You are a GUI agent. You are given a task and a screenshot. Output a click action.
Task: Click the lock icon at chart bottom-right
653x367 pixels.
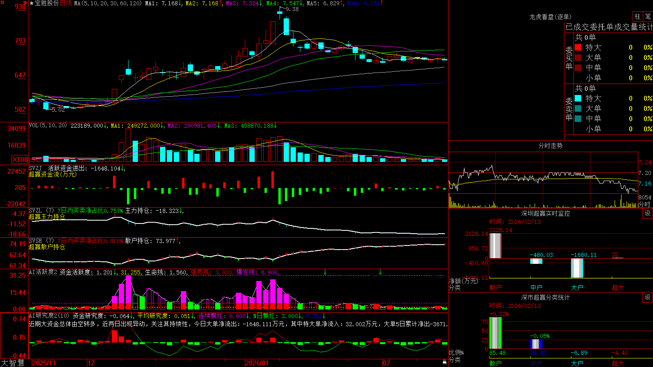click(445, 362)
